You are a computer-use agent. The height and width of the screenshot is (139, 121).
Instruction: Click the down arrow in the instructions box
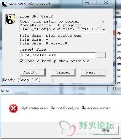[104, 30]
